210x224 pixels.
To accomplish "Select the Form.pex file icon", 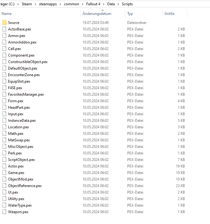I will point(4,101).
